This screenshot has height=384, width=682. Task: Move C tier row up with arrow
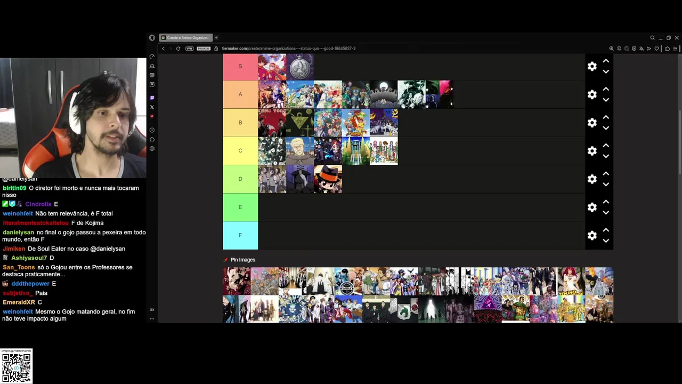tap(606, 146)
